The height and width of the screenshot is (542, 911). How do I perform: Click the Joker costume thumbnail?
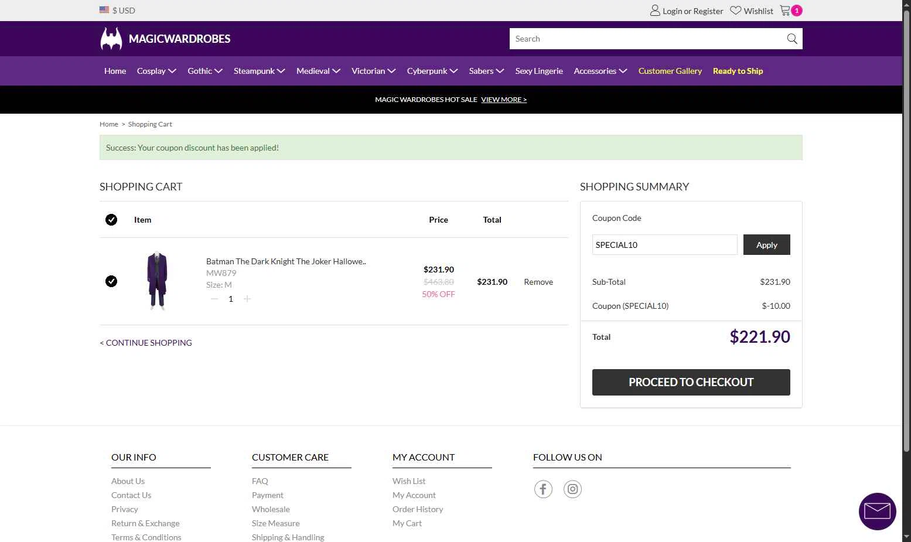coord(157,281)
